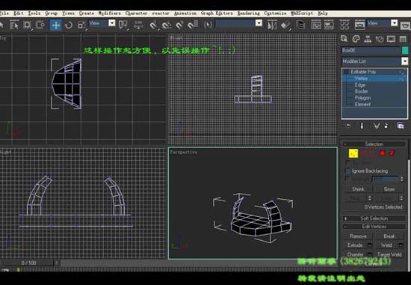
Task: Click Remove Modifier from stack icon
Action: (x=386, y=126)
